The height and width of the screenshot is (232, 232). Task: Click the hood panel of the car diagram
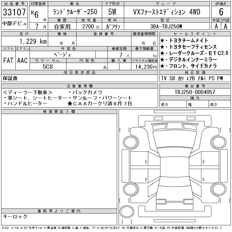pyautogui.click(x=175, y=139)
